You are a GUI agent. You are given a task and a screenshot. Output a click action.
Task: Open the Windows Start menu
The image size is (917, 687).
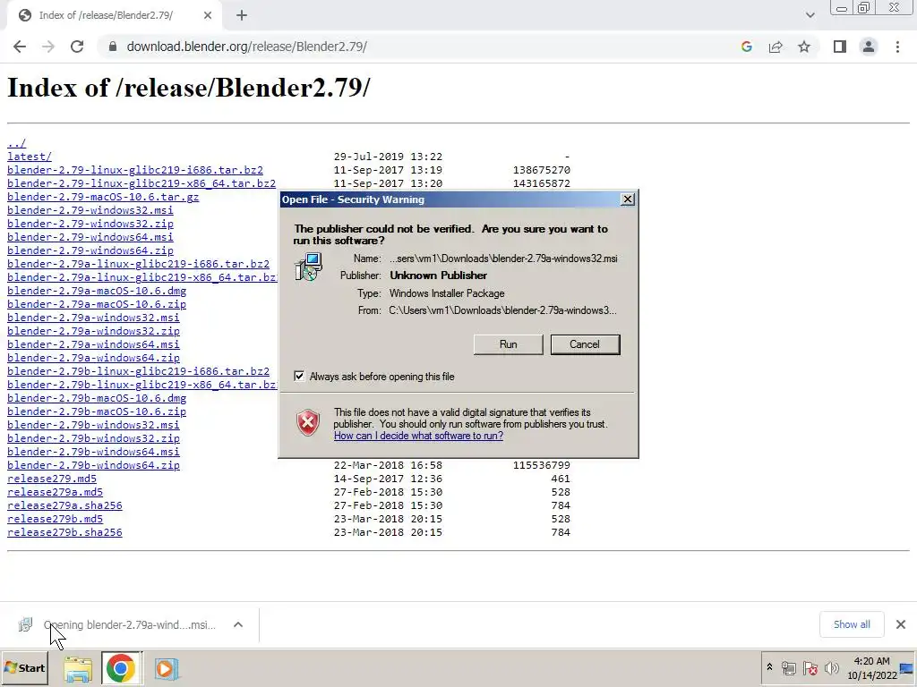(24, 667)
